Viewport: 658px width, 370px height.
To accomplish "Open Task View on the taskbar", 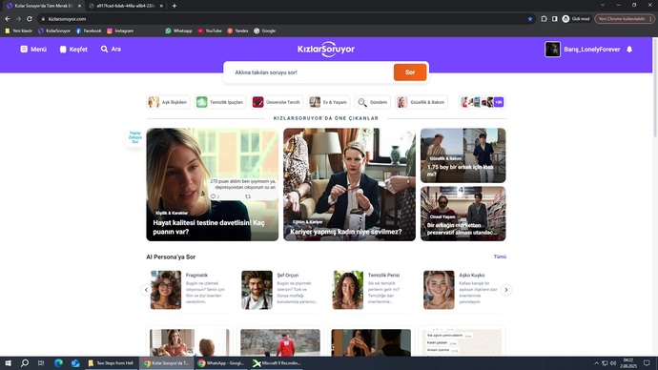I will click(41, 363).
